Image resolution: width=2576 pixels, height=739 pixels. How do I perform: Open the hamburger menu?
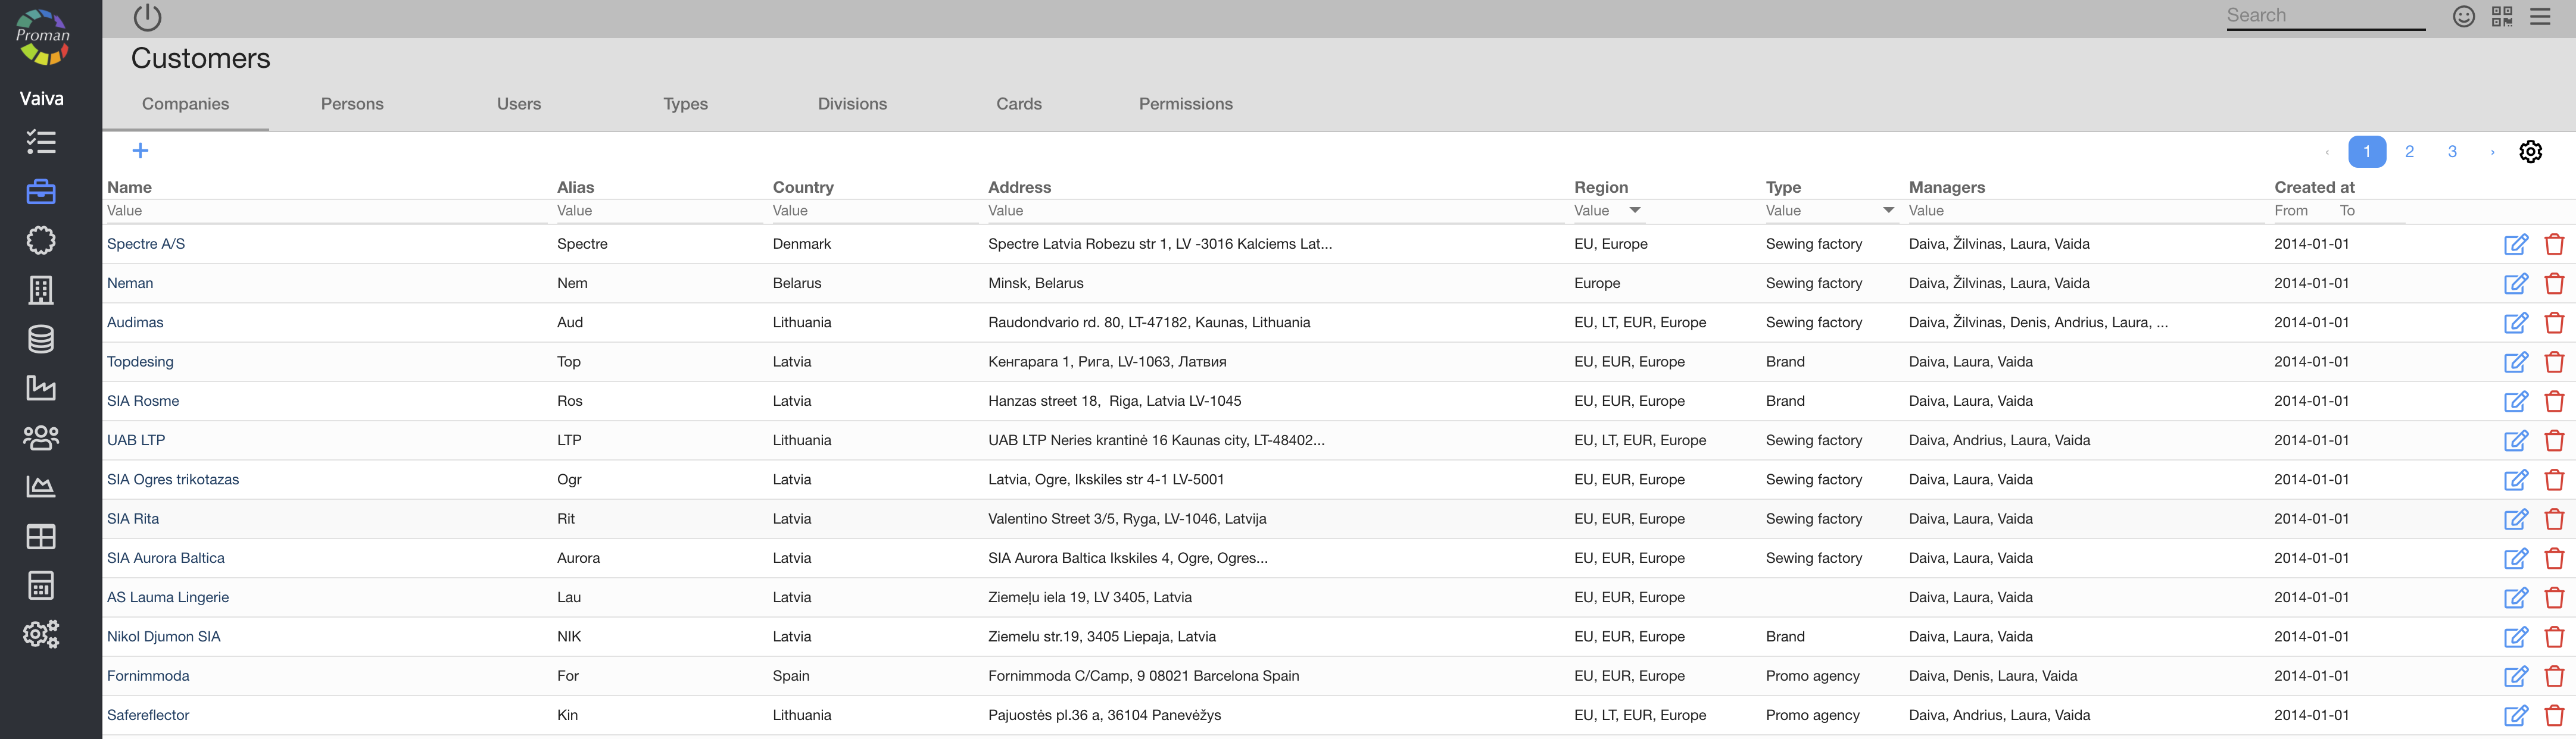click(2540, 16)
